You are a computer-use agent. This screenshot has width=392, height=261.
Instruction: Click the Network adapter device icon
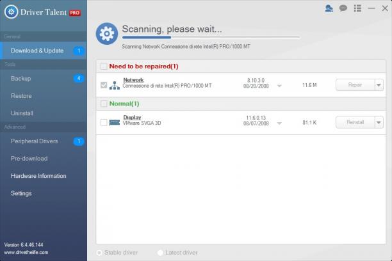point(115,85)
